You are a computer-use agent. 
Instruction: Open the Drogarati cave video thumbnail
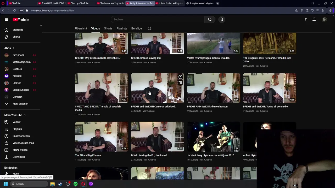click(x=270, y=43)
